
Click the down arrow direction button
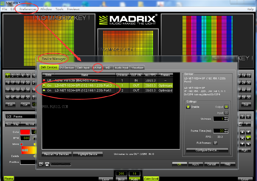(x=242, y=144)
